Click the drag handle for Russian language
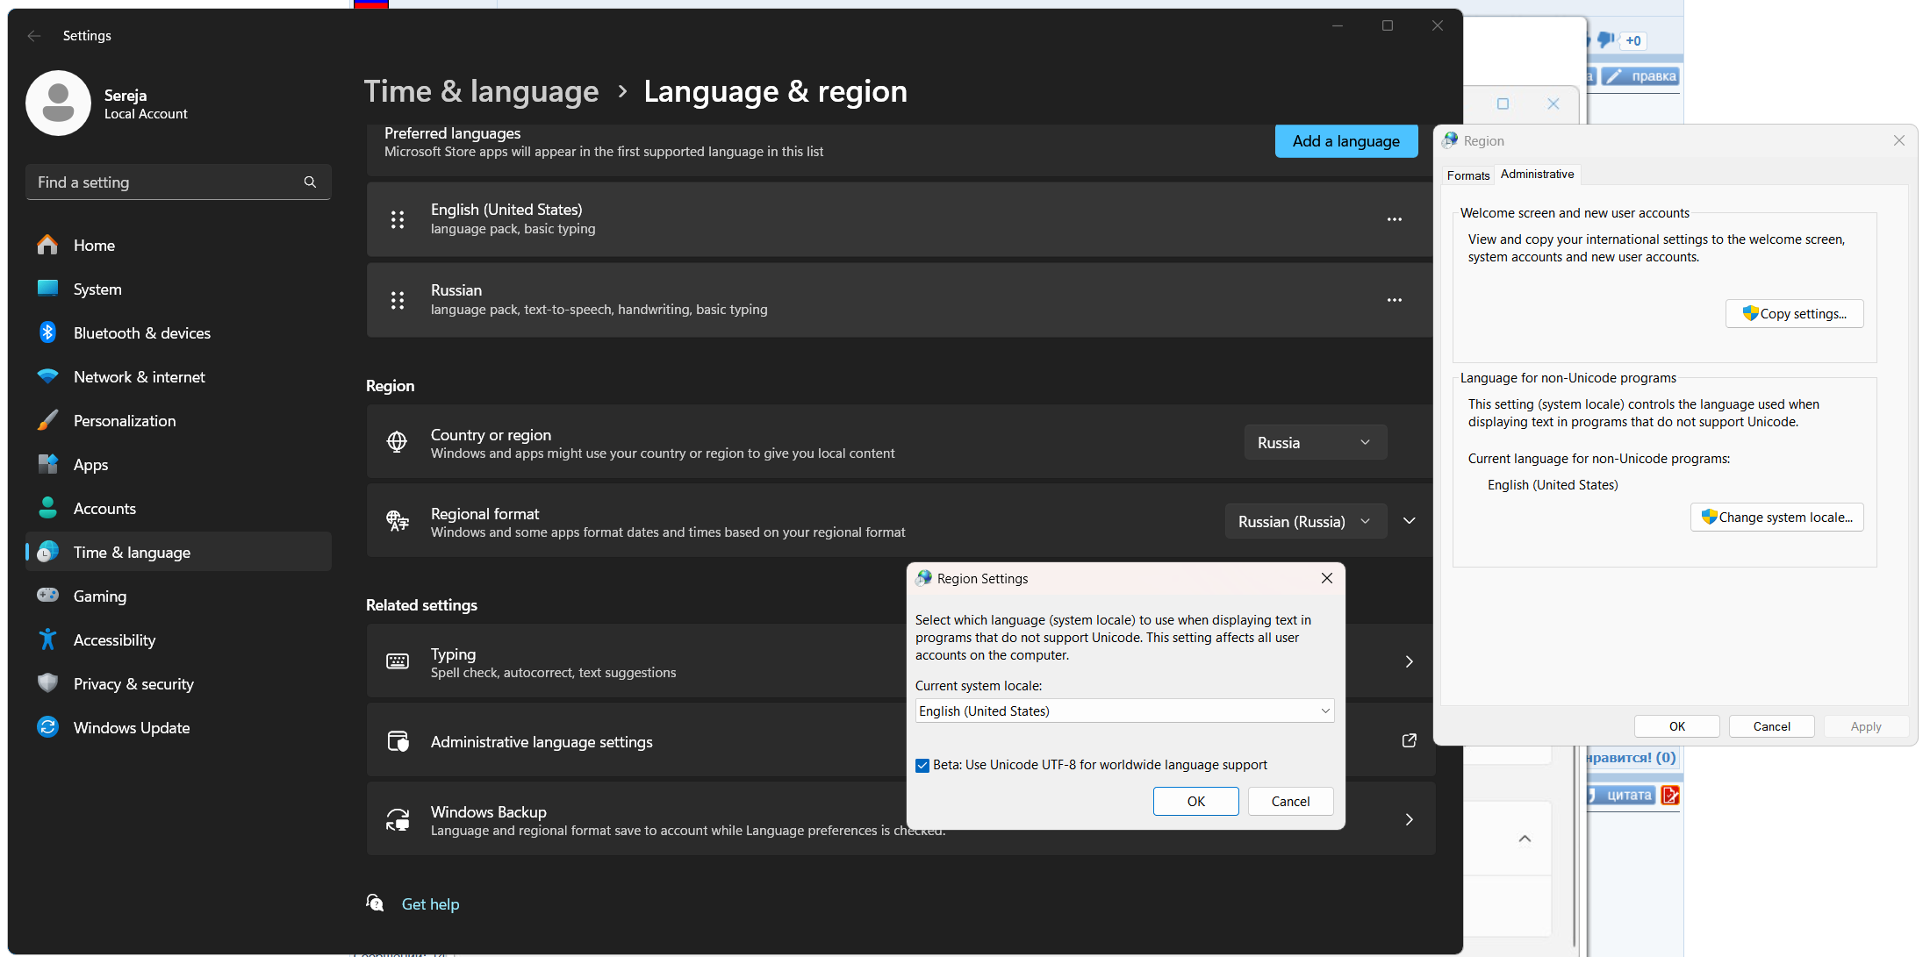The height and width of the screenshot is (957, 1923). 398,300
